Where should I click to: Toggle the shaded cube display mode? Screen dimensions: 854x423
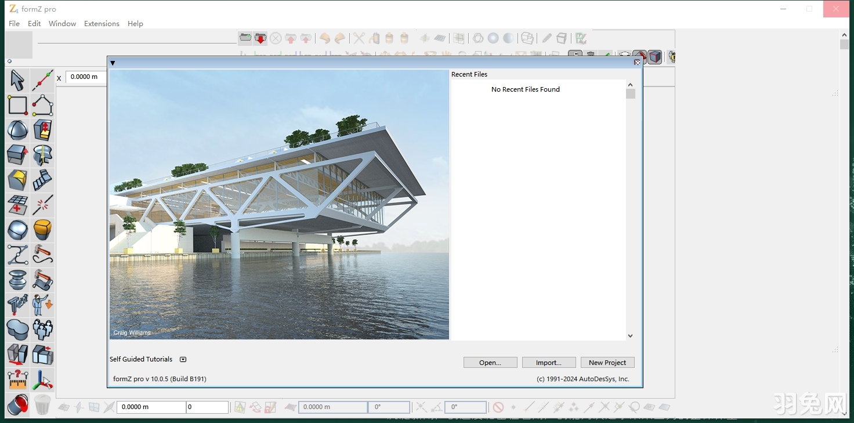tap(654, 57)
